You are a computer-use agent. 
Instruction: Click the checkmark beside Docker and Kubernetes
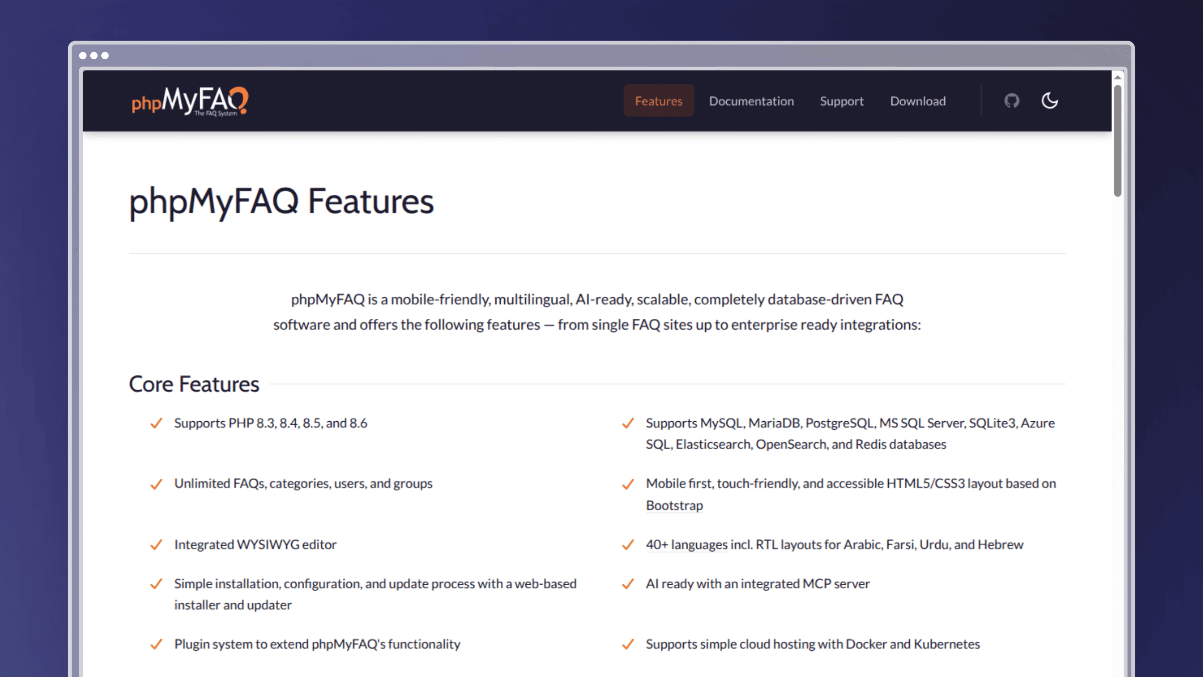pyautogui.click(x=628, y=644)
